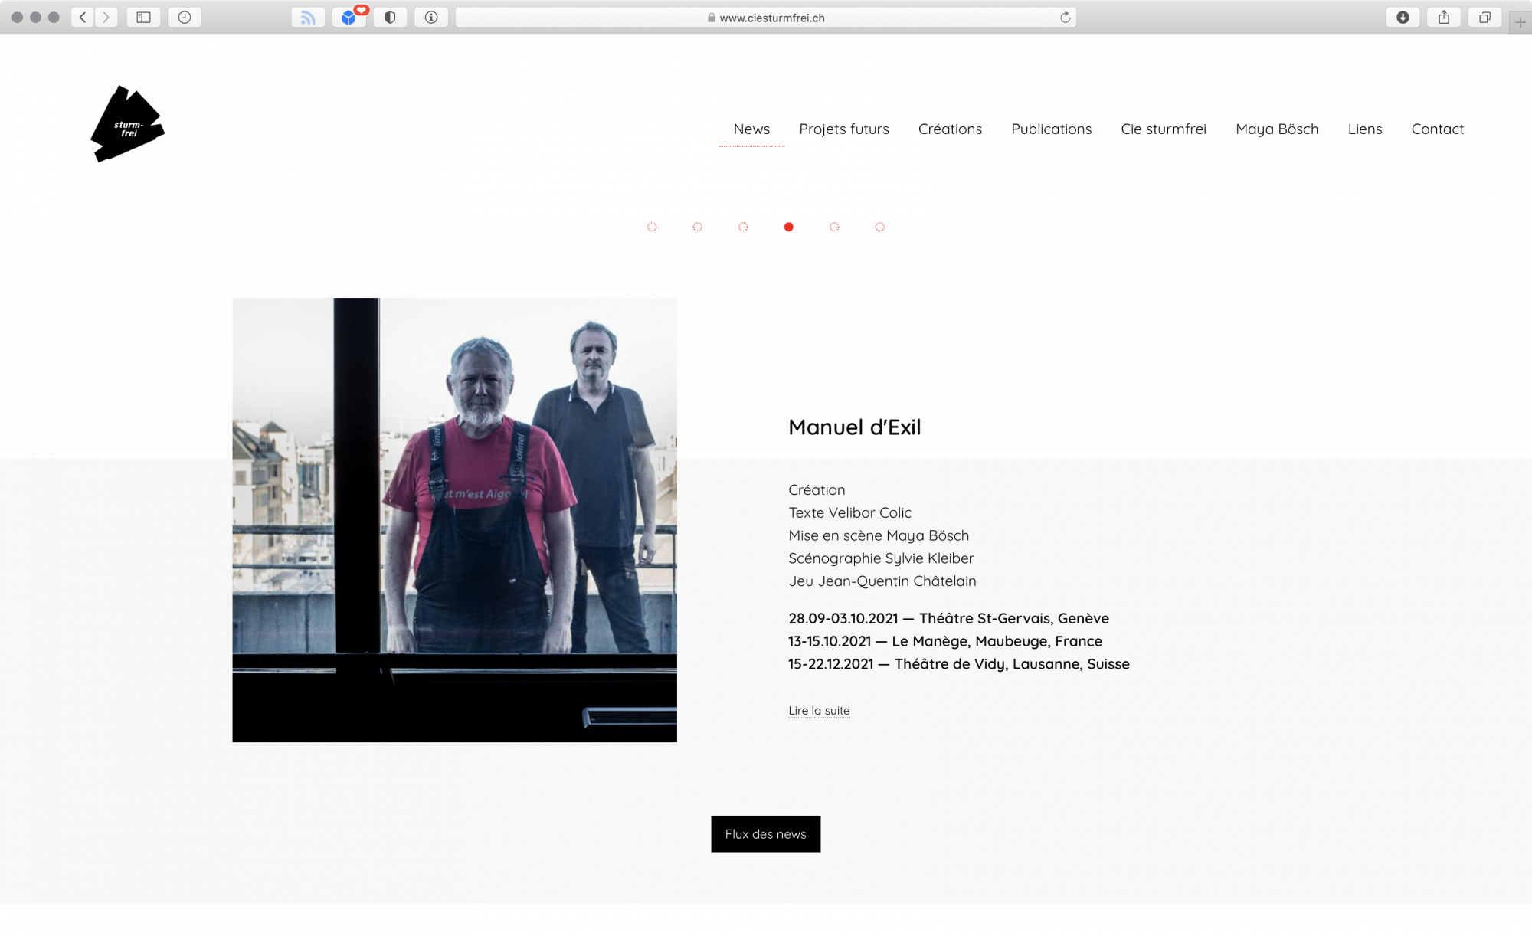Go back with Safari's back arrow

[x=83, y=17]
